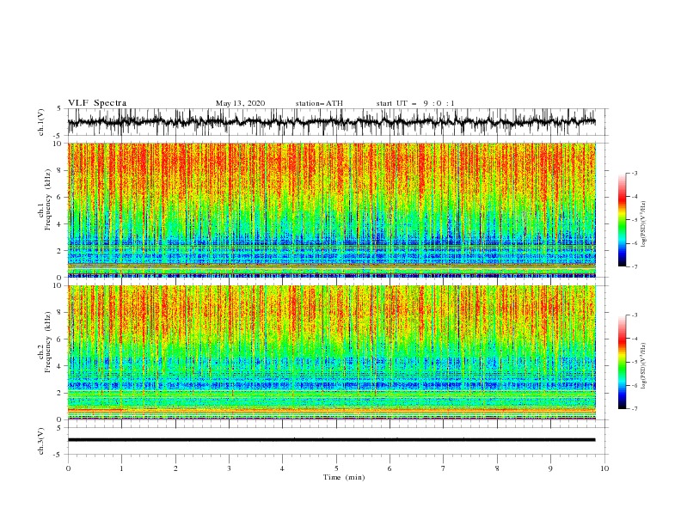Click the ch.1 PSD color bar
This screenshot has height=526, width=681.
pos(622,220)
